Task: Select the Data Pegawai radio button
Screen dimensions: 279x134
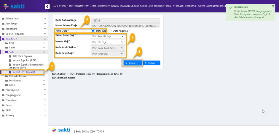Action: (x=110, y=31)
